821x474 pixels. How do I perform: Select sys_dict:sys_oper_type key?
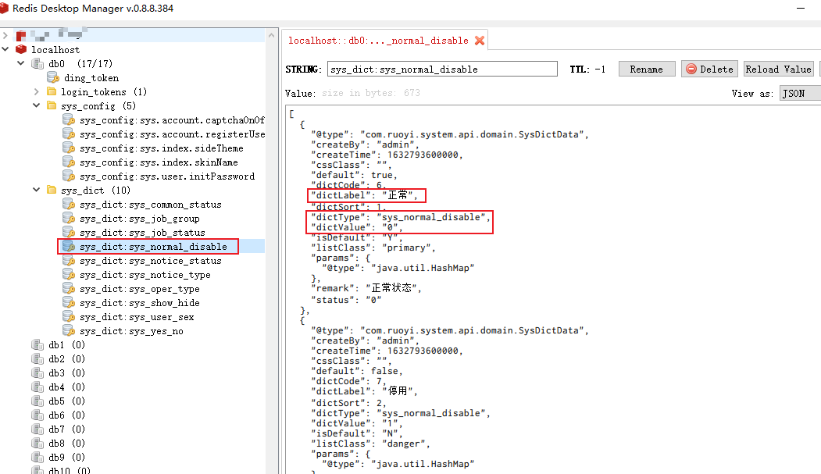tap(140, 289)
